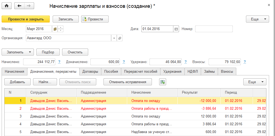Select row 2 Администрация cell
Screen dimensions: 275x136
tap(102, 109)
